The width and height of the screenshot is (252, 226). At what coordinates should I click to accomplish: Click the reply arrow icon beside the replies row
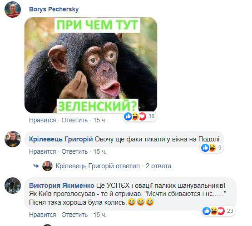click(36, 166)
